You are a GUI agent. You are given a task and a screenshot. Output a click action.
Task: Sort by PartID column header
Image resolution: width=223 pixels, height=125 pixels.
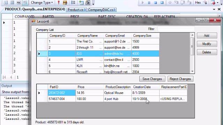(x=62, y=87)
